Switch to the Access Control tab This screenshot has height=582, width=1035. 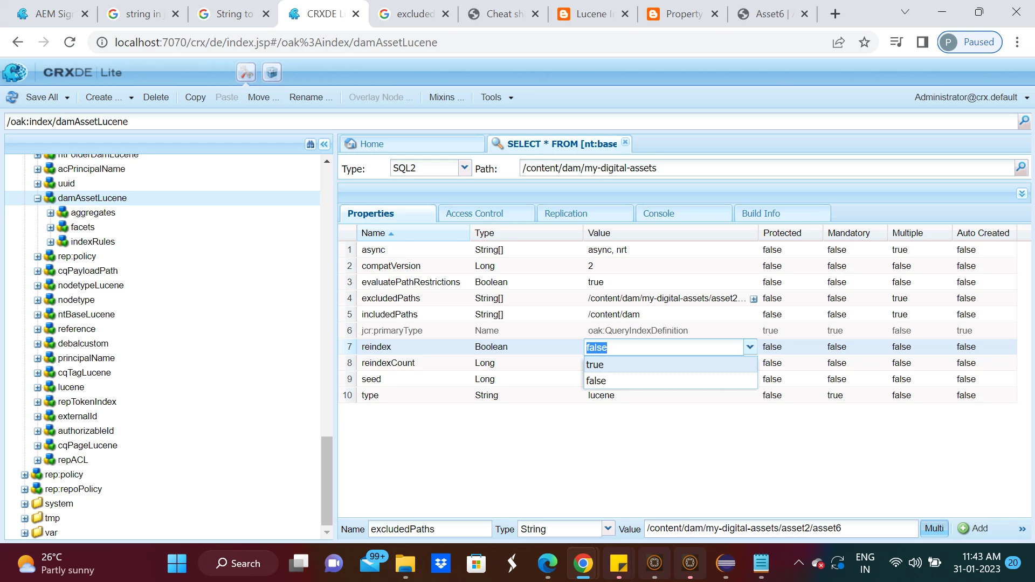coord(474,213)
